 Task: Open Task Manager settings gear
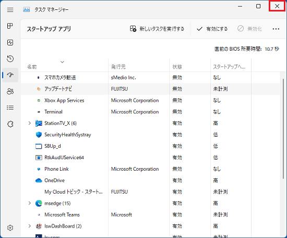click(x=10, y=228)
